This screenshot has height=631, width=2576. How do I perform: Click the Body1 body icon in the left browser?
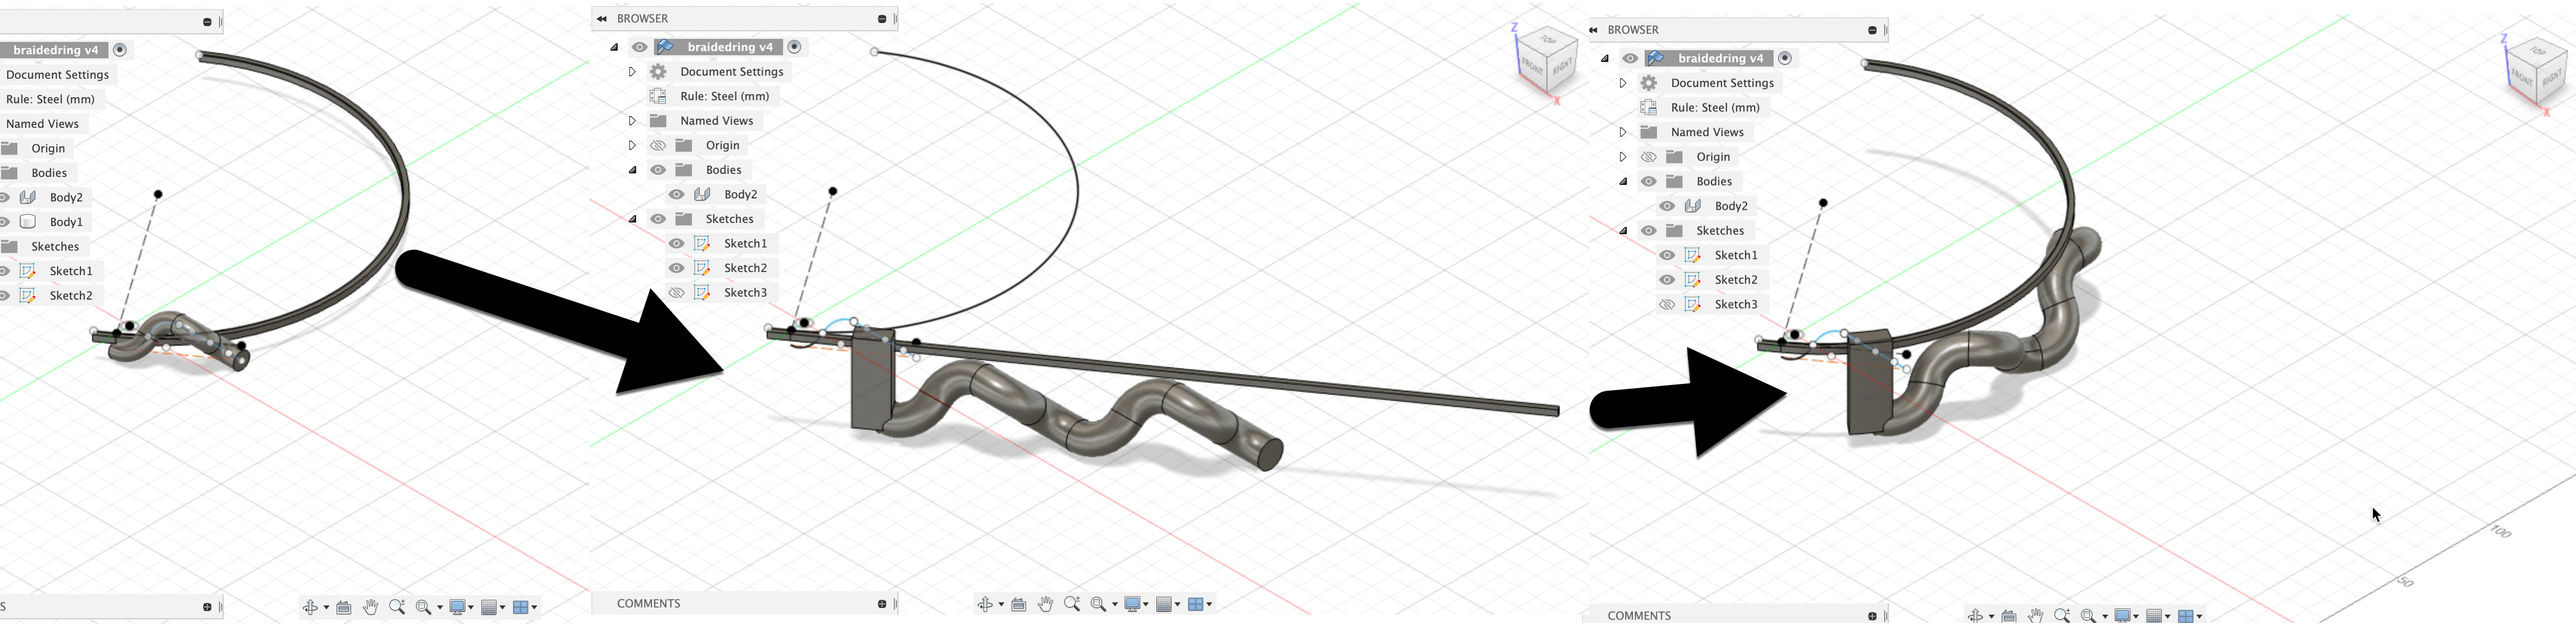[28, 222]
